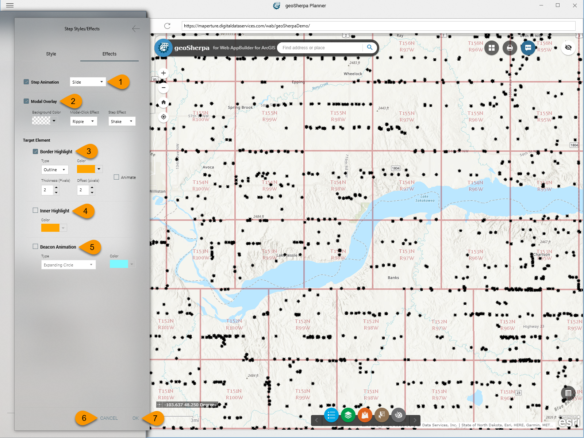The image size is (584, 438).
Task: Open the attribute table button
Action: point(568,393)
